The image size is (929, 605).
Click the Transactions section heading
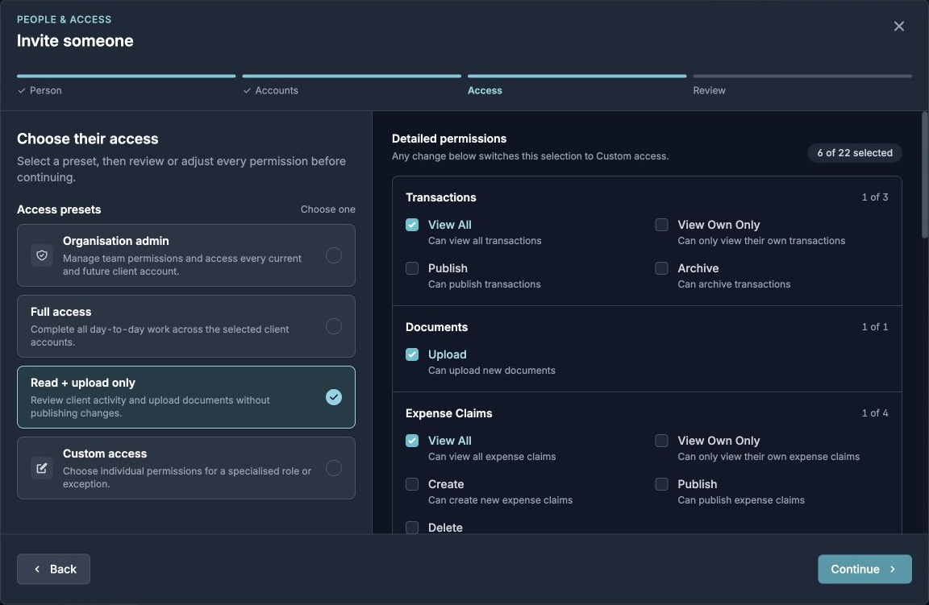[x=441, y=197]
